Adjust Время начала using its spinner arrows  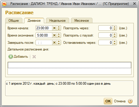click(x=59, y=28)
